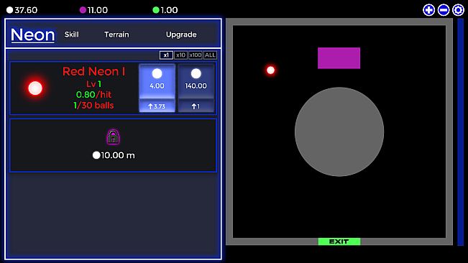Image resolution: width=468 pixels, height=263 pixels.
Task: Click the white currency 37.60 counter
Action: click(22, 10)
